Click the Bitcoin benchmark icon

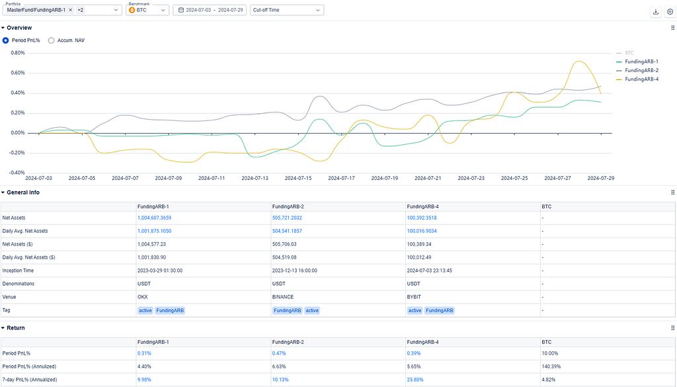pyautogui.click(x=132, y=11)
